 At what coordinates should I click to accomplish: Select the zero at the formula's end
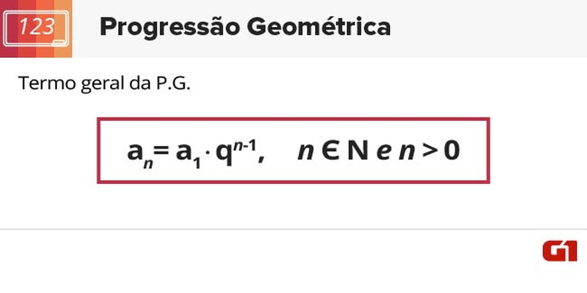452,151
